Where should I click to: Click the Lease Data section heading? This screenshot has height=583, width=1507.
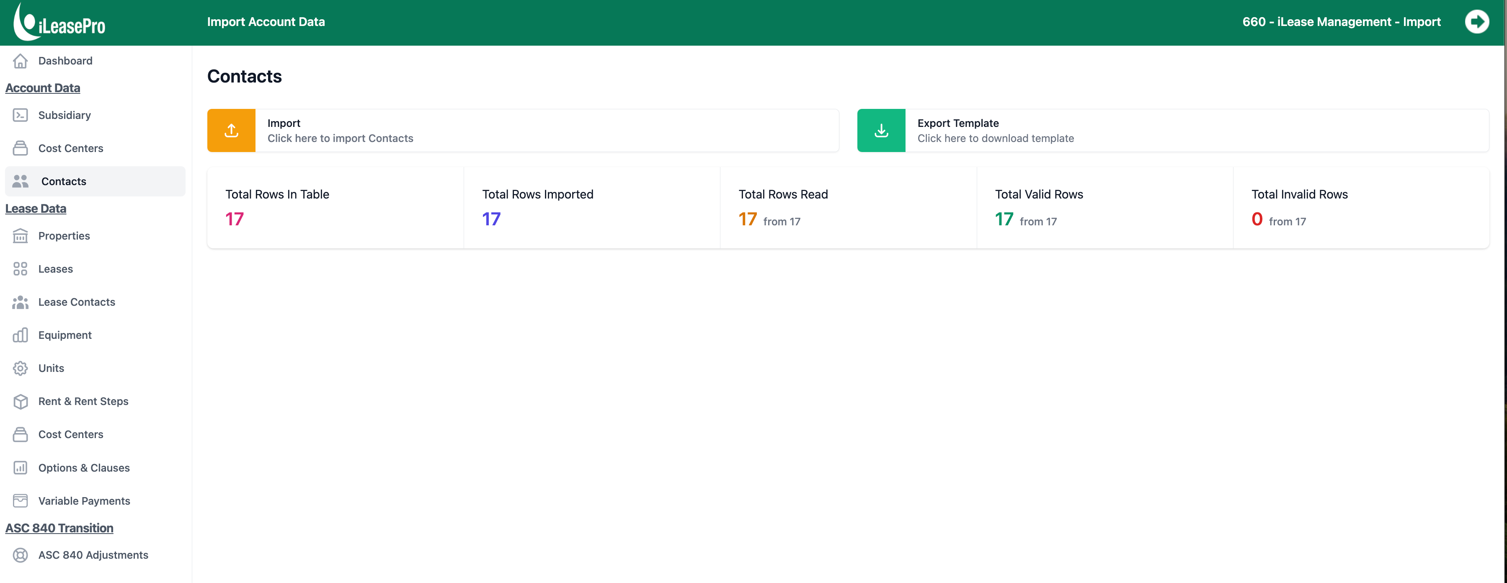pyautogui.click(x=36, y=209)
